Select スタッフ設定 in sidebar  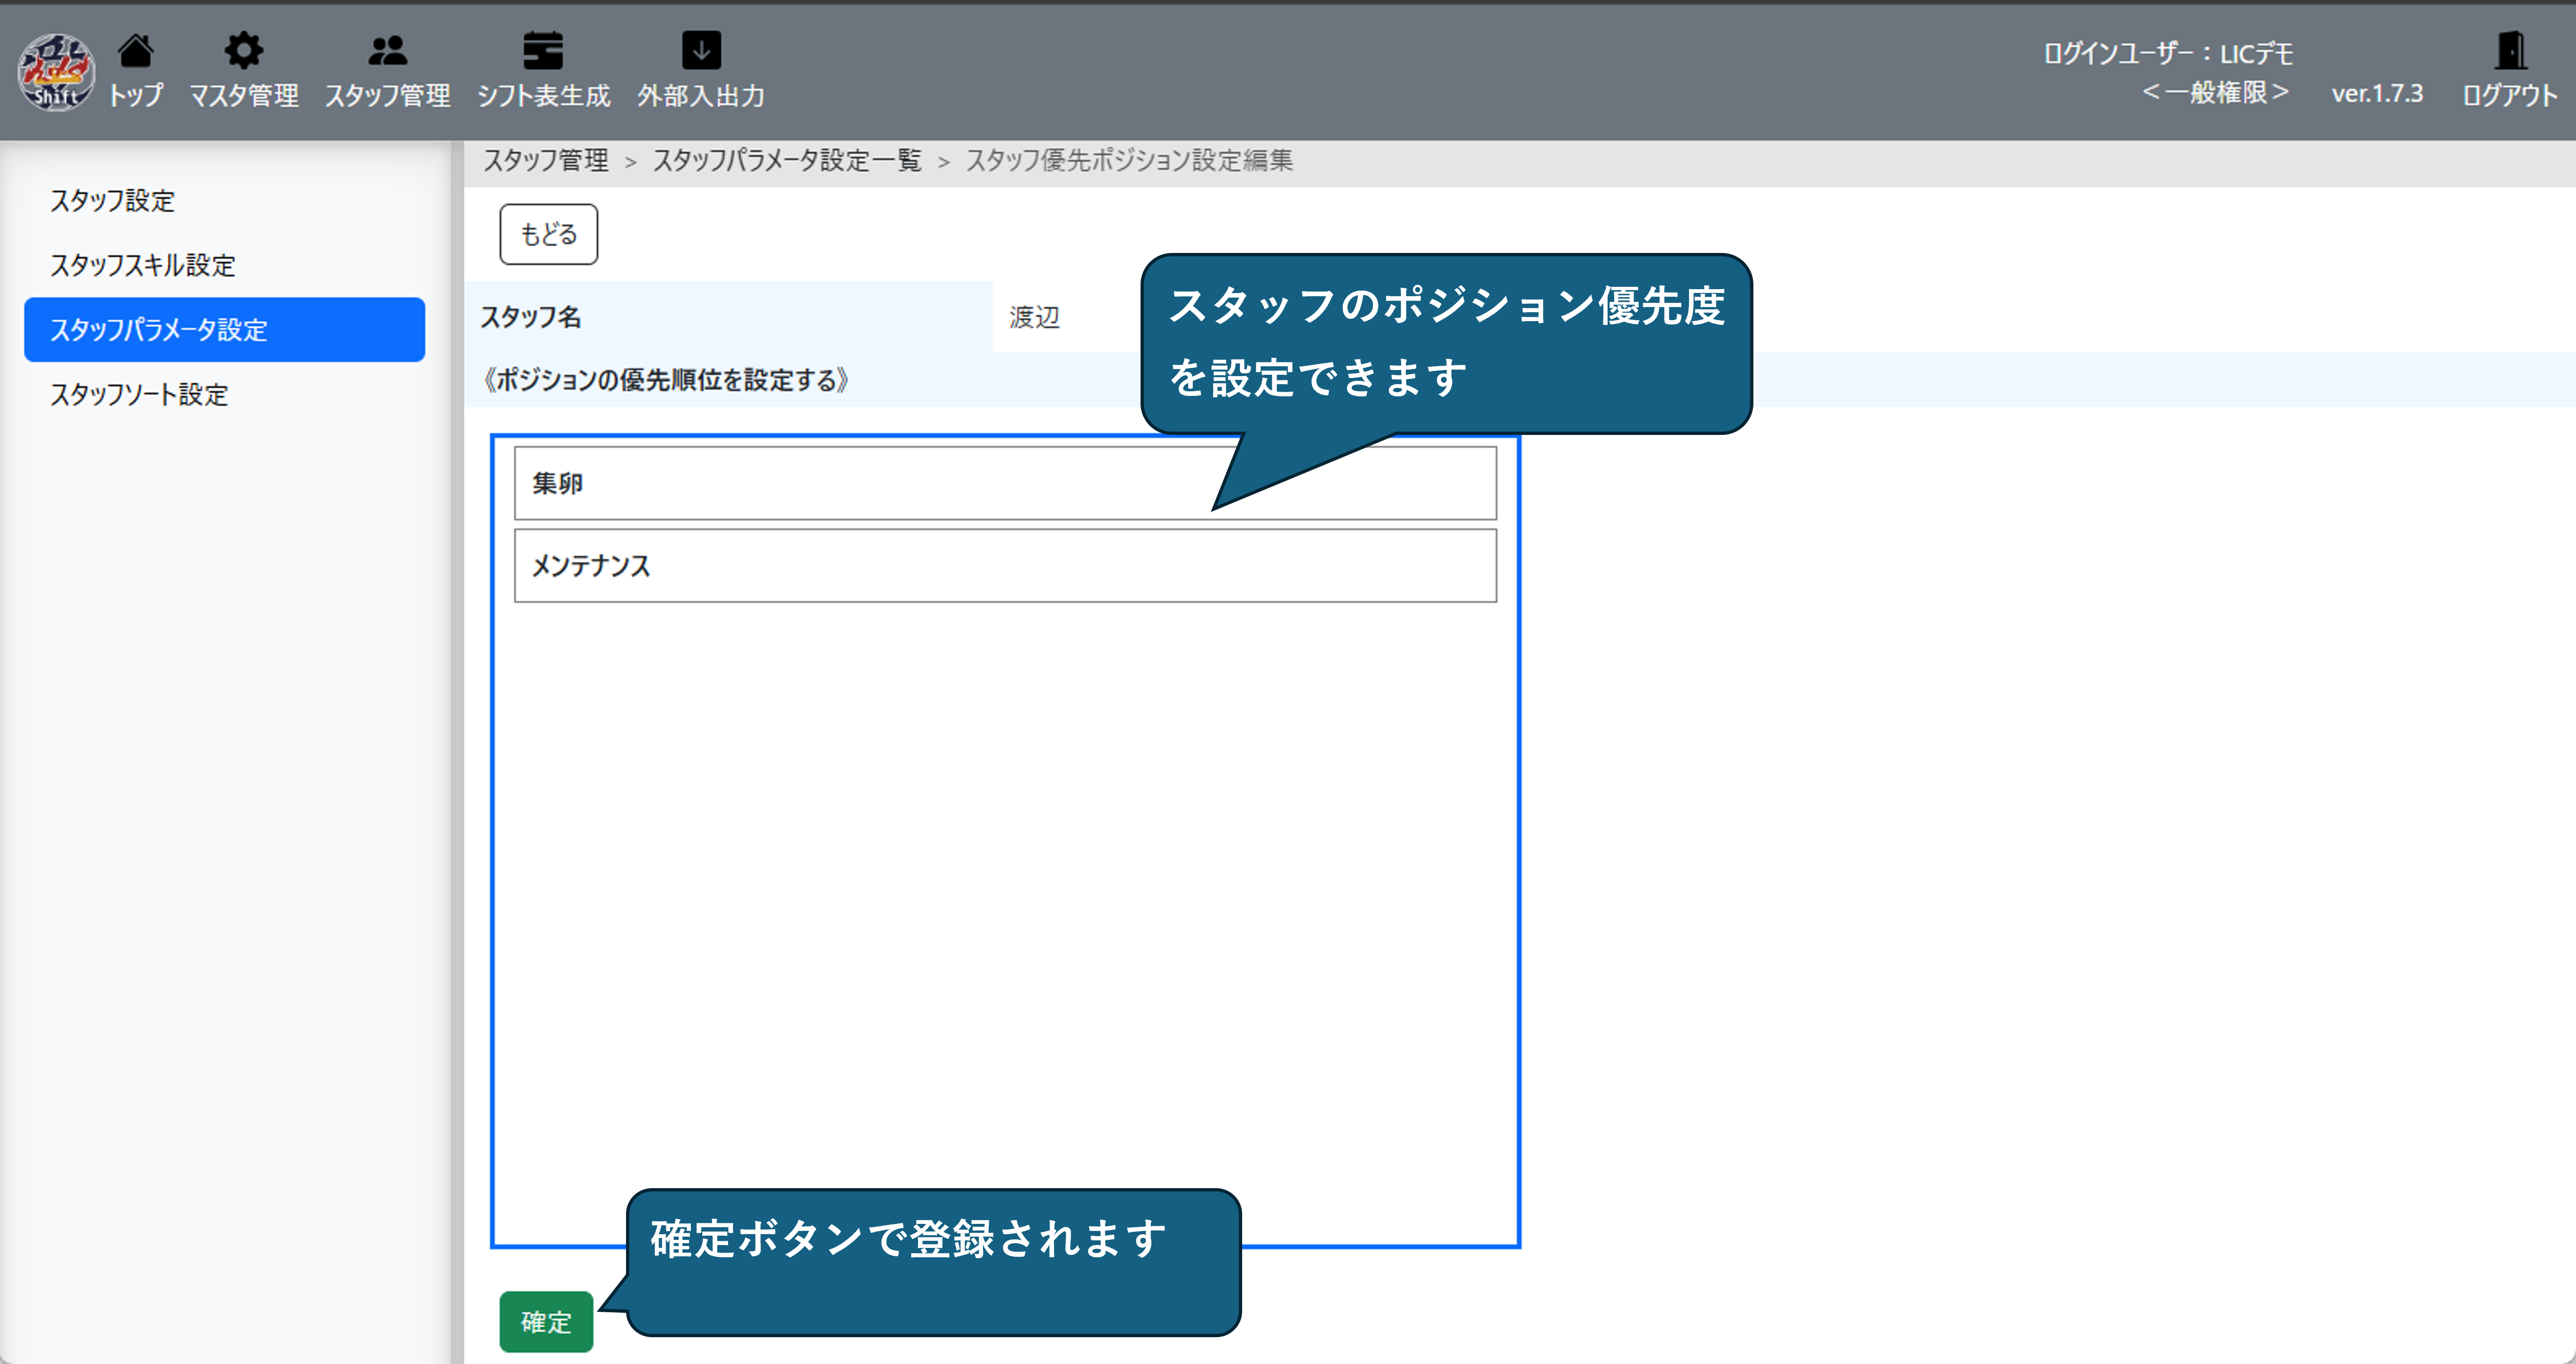113,201
